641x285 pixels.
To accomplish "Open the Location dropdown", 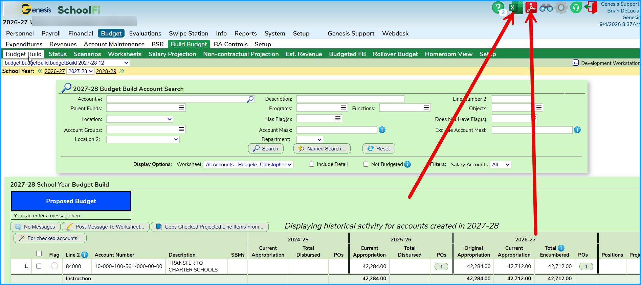I will (x=140, y=119).
